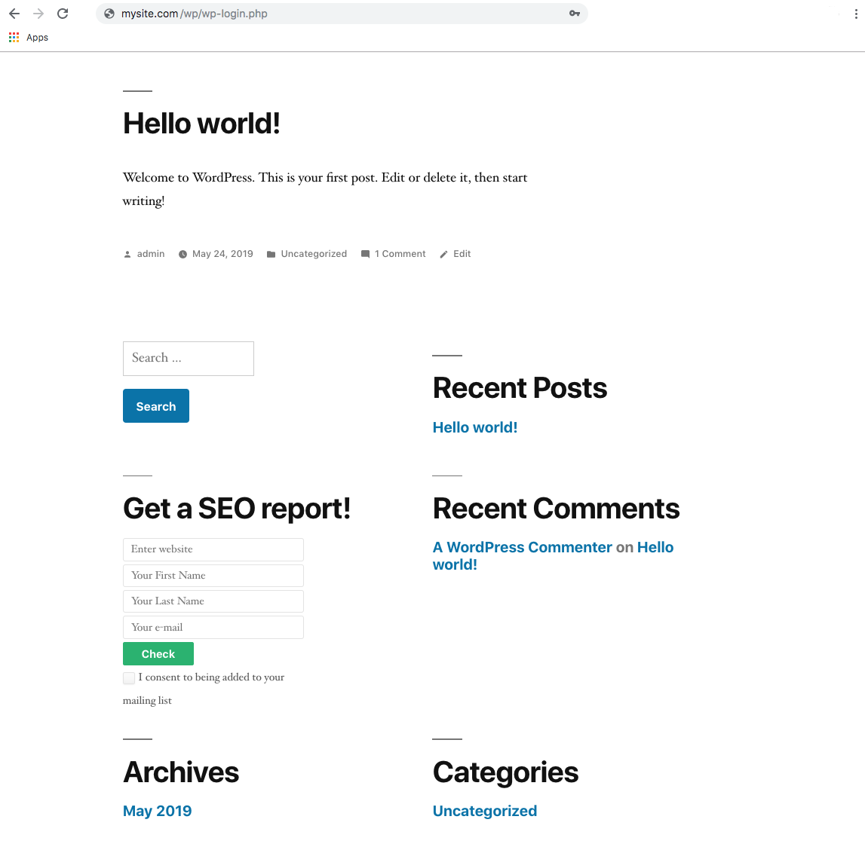Viewport: 865px width, 850px height.
Task: Open the Apps grid shortcut
Action: tap(14, 38)
